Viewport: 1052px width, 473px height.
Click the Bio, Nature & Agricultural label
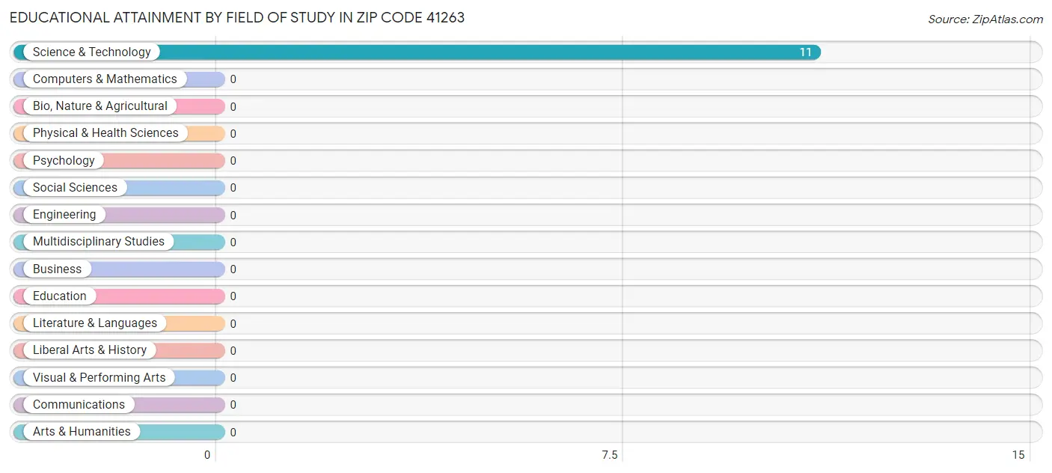click(x=100, y=106)
